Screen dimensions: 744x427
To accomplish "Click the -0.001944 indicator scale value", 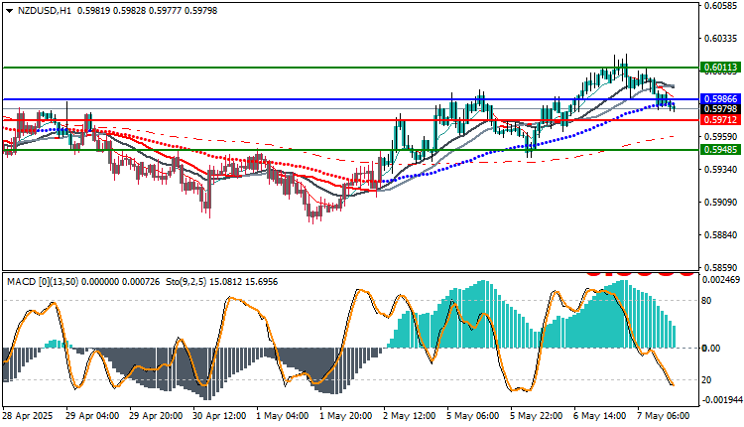I will tap(722, 400).
